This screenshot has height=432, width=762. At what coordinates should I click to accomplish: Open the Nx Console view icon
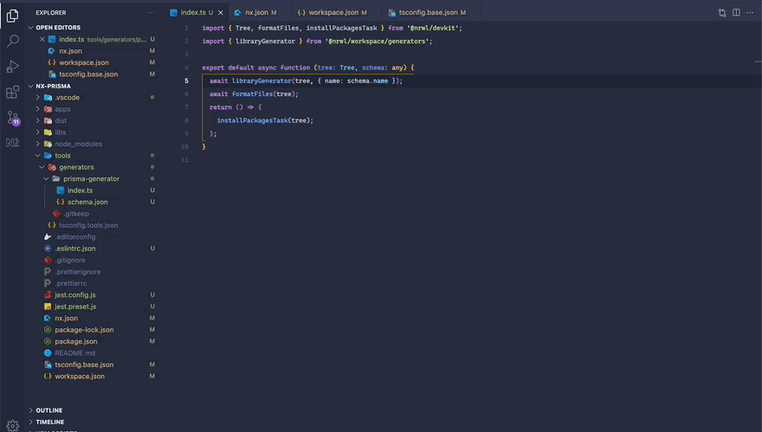pos(13,142)
